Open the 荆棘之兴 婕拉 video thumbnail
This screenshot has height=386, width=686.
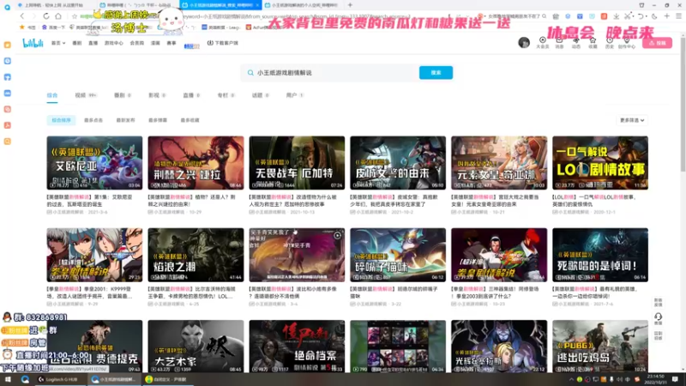[x=196, y=163]
